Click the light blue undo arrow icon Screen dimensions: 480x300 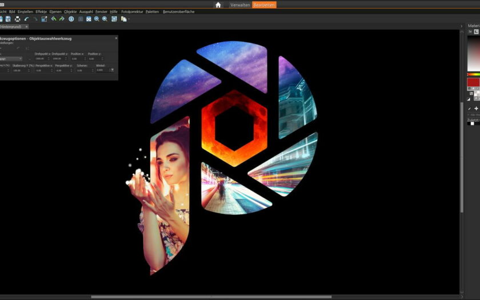coord(27,19)
